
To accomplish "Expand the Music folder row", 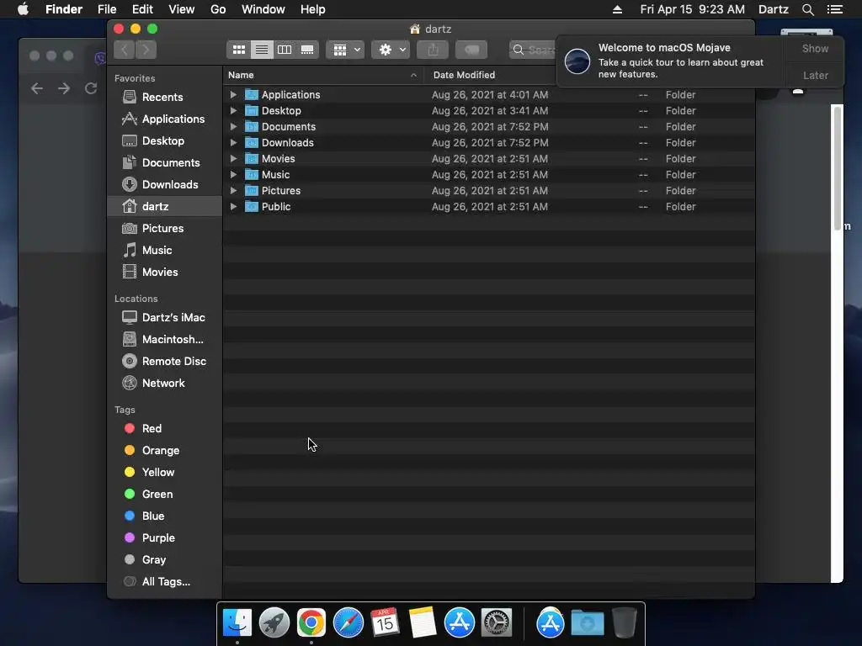I will point(233,175).
